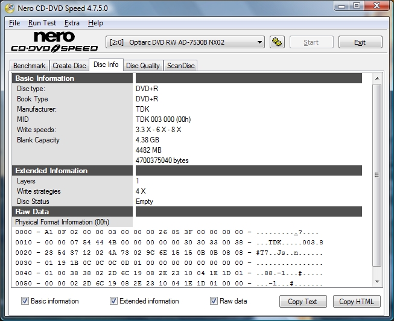Click the 'Book Type' label
The height and width of the screenshot is (321, 394).
point(33,99)
